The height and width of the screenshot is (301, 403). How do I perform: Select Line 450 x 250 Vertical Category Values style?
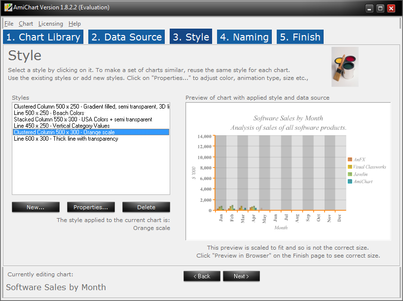point(91,126)
